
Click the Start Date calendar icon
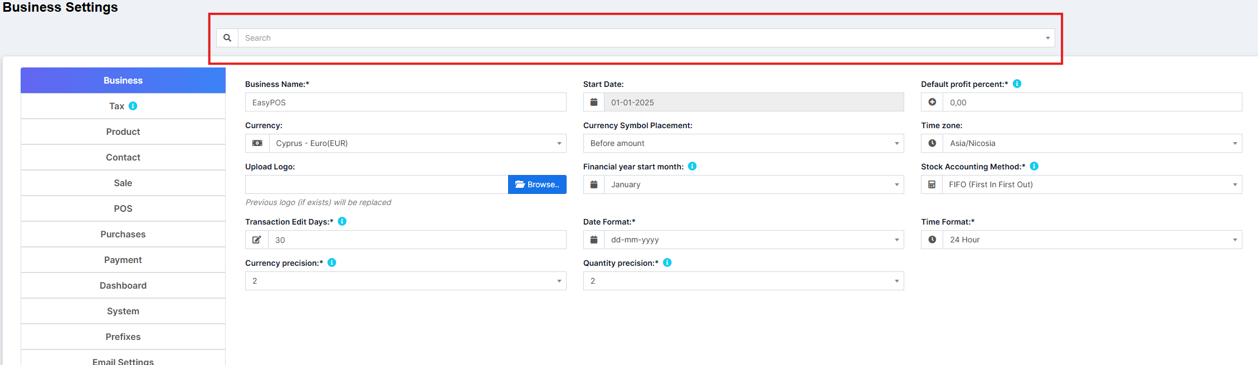tap(594, 102)
